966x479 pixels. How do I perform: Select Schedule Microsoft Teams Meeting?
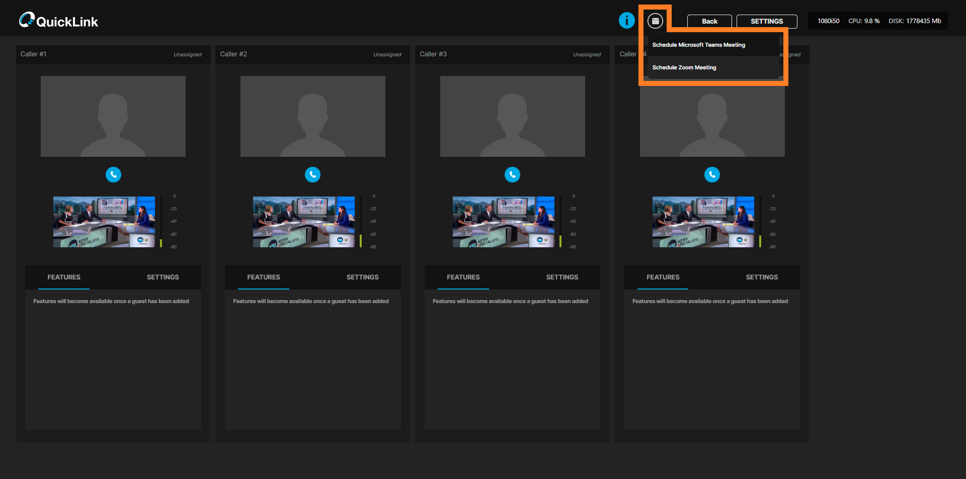click(698, 45)
